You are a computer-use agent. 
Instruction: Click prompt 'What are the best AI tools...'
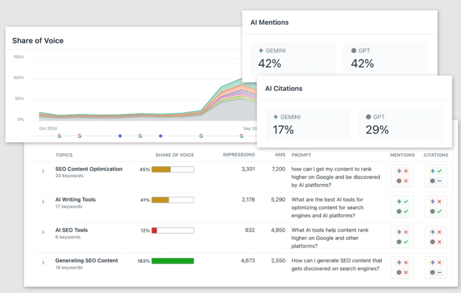(328, 208)
